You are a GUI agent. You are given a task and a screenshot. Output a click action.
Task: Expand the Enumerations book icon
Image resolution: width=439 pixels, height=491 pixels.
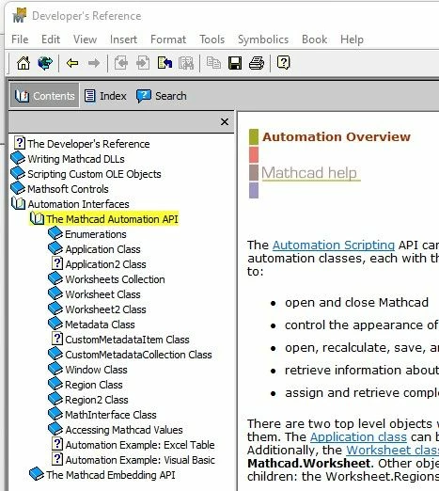(55, 233)
